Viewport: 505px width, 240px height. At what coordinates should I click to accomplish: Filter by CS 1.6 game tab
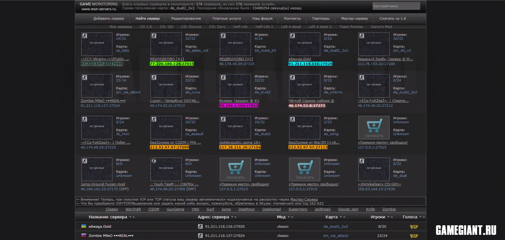pos(146,27)
